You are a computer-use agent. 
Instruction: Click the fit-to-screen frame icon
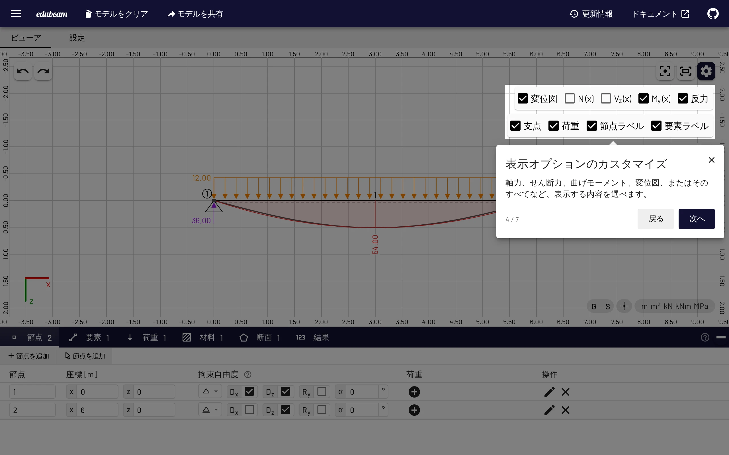coord(686,71)
